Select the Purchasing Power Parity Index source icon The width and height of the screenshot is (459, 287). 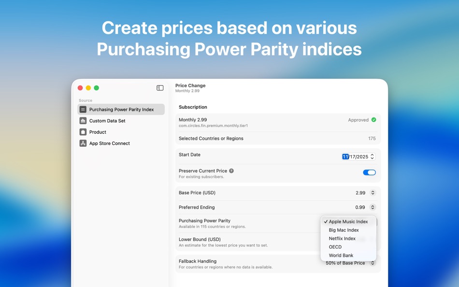[x=83, y=109]
